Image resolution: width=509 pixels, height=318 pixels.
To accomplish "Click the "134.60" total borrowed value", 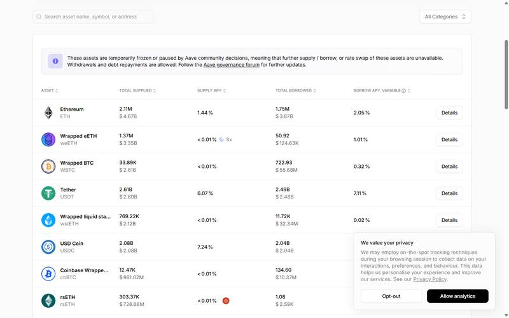I will (x=283, y=270).
